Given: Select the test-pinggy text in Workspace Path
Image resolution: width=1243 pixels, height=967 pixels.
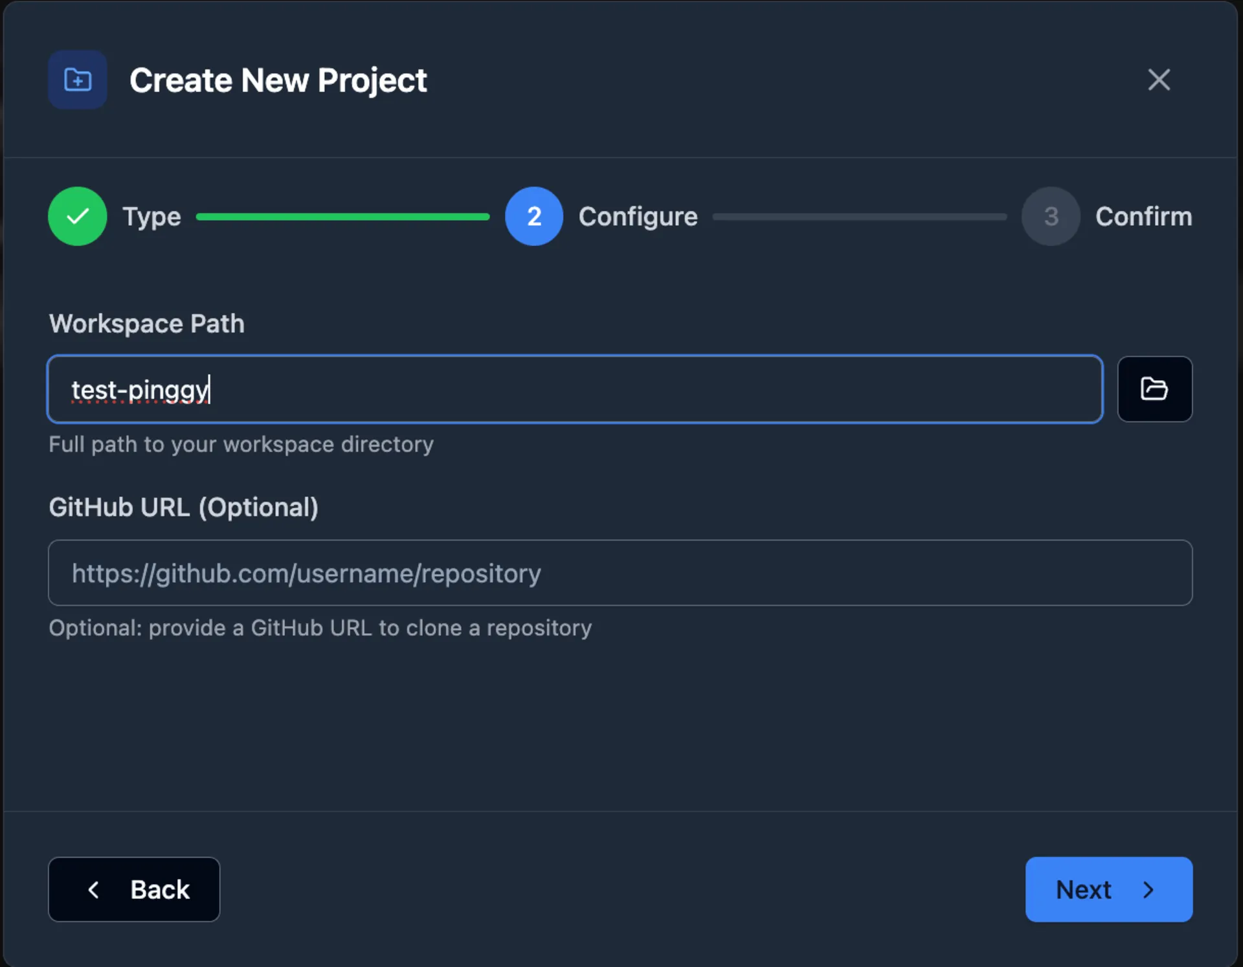Looking at the screenshot, I should (140, 389).
